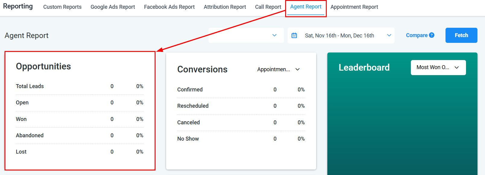Click the Open row label in Opportunities
The width and height of the screenshot is (485, 175).
point(22,103)
